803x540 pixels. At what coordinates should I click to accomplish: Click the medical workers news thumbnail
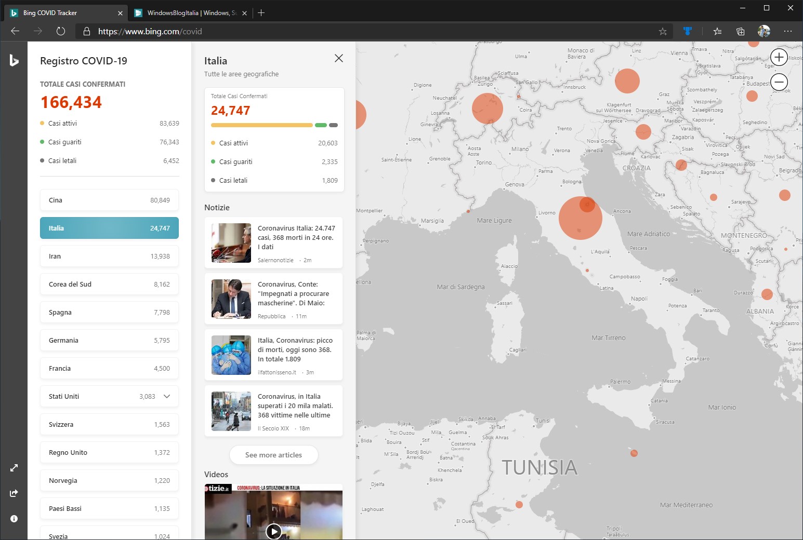coord(231,355)
